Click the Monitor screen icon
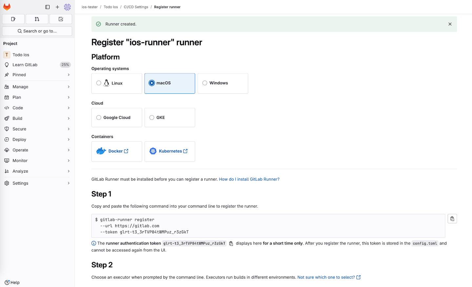Image resolution: width=472 pixels, height=287 pixels. [x=7, y=161]
